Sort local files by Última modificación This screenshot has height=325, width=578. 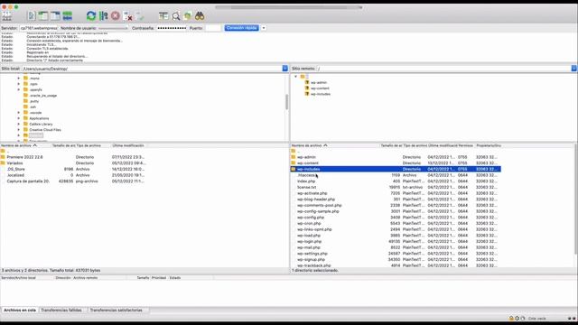click(128, 145)
